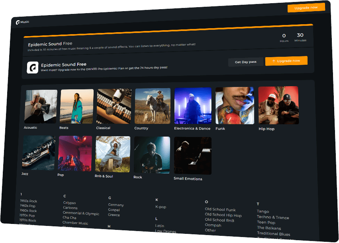Open the Funk genre thumbnail
Viewport: 339px width, 243px height.
(235, 106)
